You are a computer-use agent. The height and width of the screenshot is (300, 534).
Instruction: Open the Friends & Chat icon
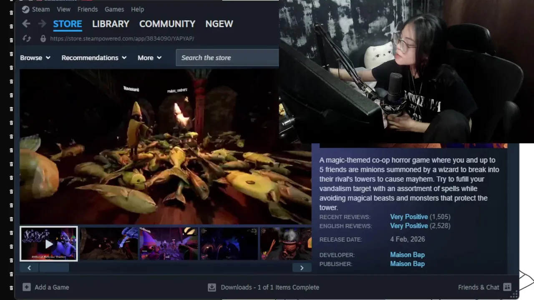507,287
